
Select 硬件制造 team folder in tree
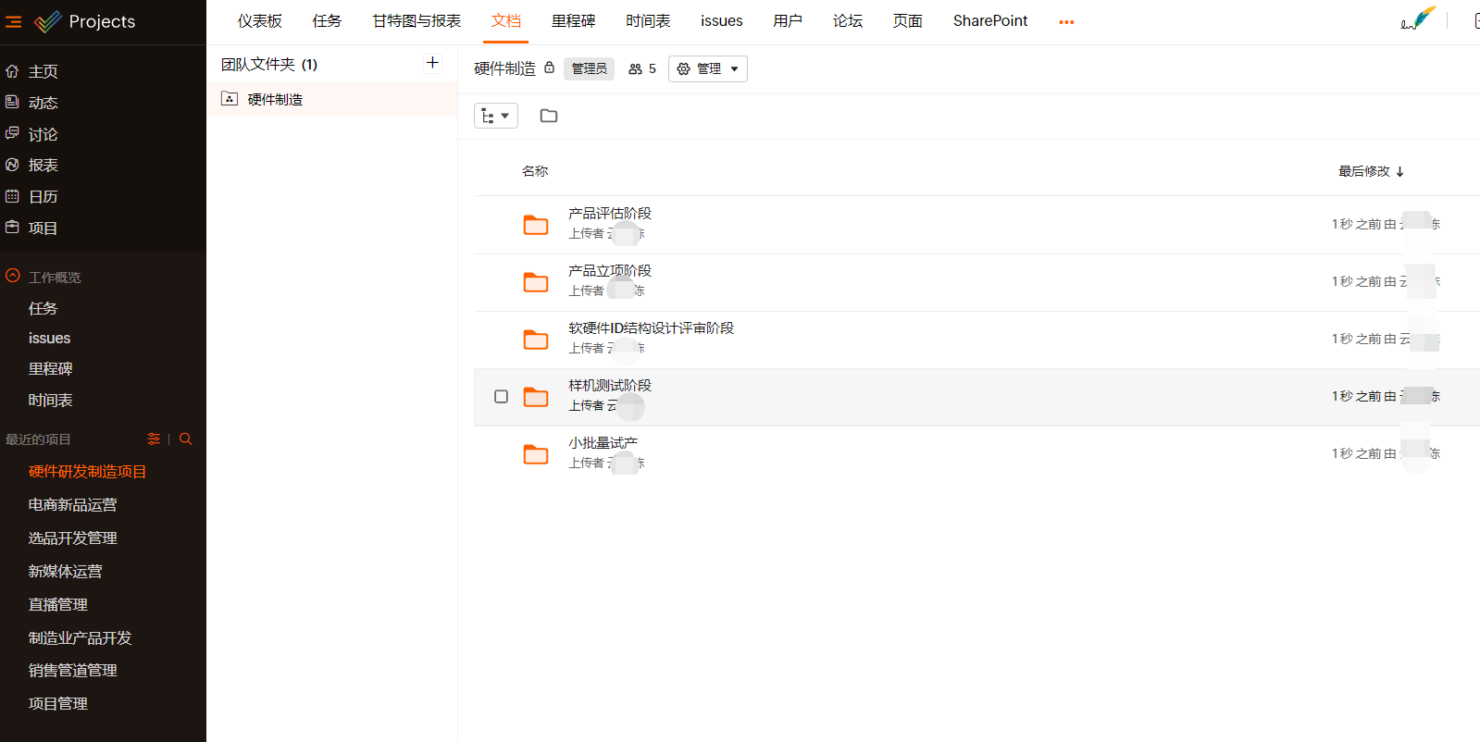pyautogui.click(x=275, y=100)
